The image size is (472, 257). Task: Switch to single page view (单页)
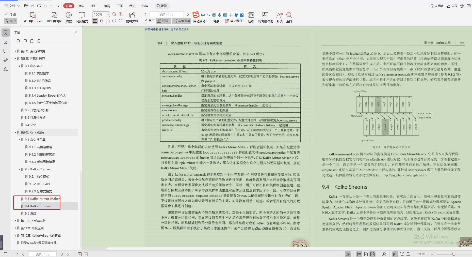tap(149, 21)
